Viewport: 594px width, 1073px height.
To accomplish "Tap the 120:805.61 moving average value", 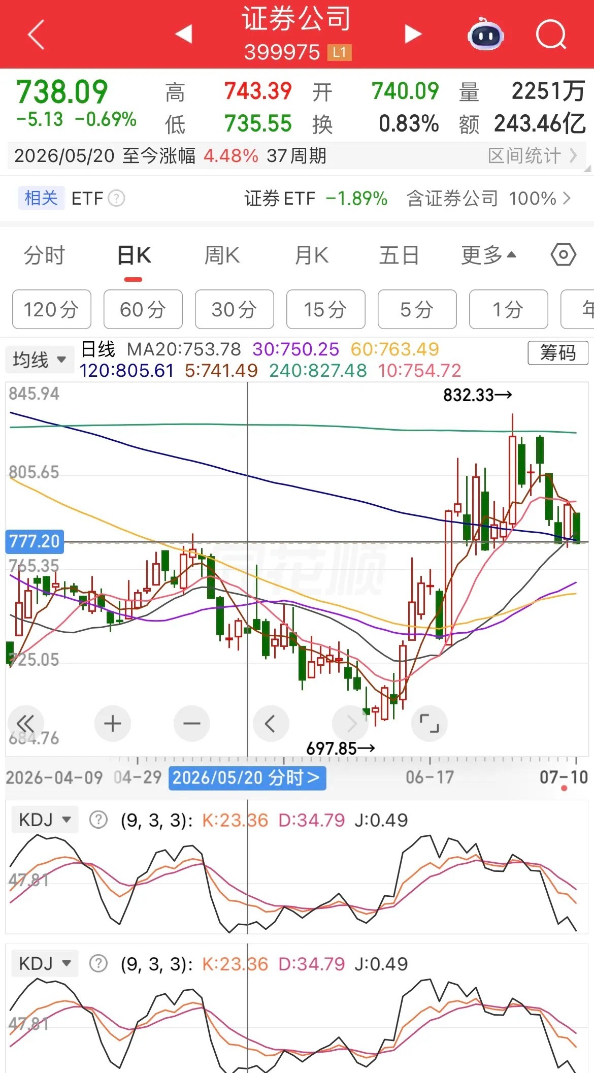I will coord(126,371).
